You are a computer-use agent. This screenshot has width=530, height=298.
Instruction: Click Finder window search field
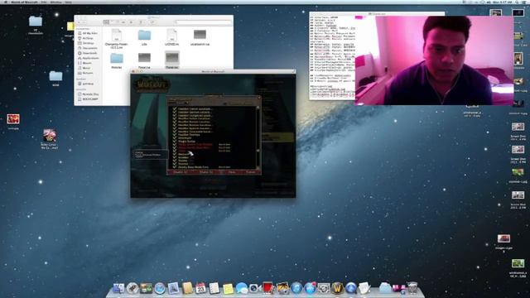pos(204,22)
